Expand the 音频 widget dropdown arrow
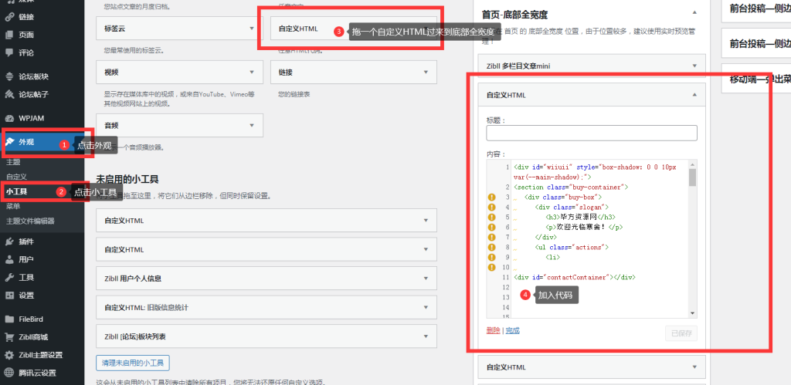The width and height of the screenshot is (791, 385). 252,126
